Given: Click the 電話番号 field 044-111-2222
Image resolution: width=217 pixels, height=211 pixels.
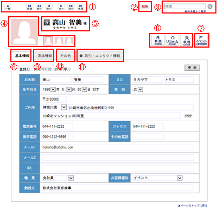Looking at the screenshot, I should pyautogui.click(x=58, y=126).
